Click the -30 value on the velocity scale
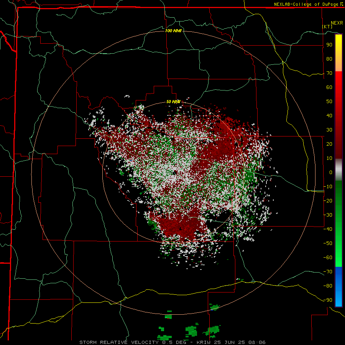 point(328,215)
